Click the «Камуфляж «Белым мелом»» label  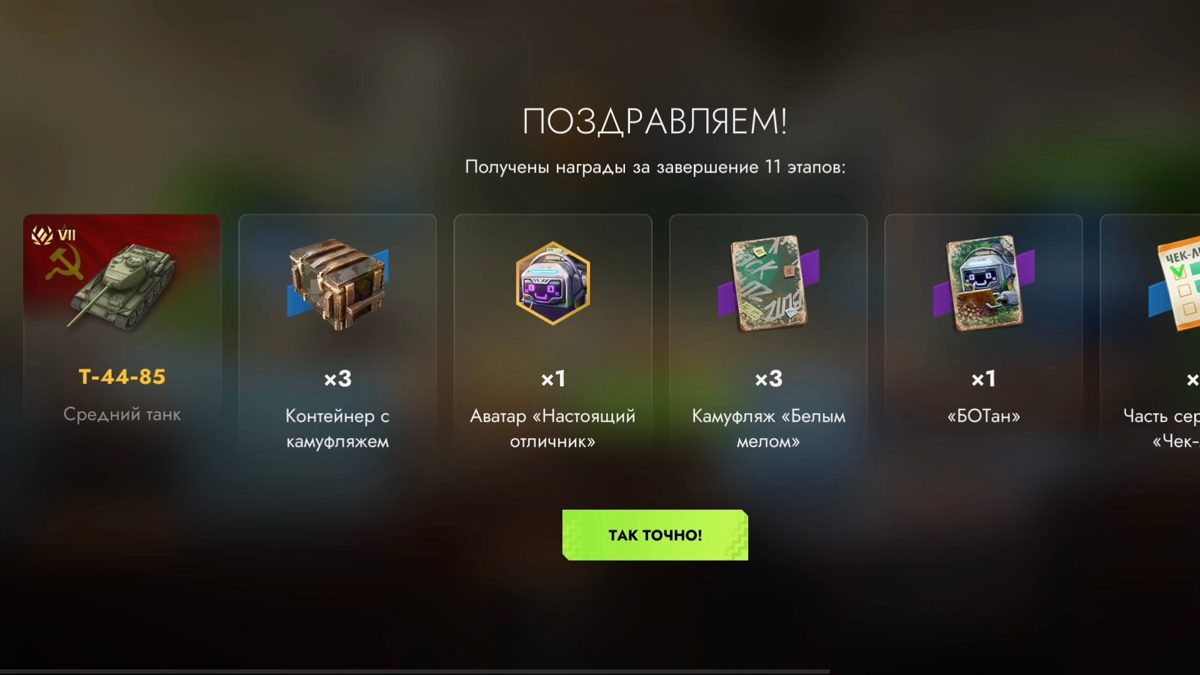[x=769, y=429]
